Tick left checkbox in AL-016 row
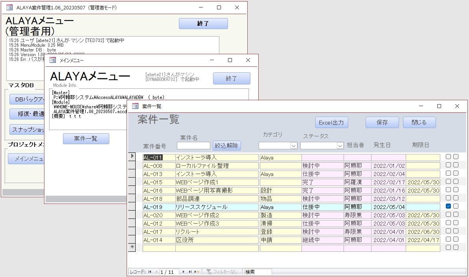The width and height of the screenshot is (469, 277). coord(448,189)
